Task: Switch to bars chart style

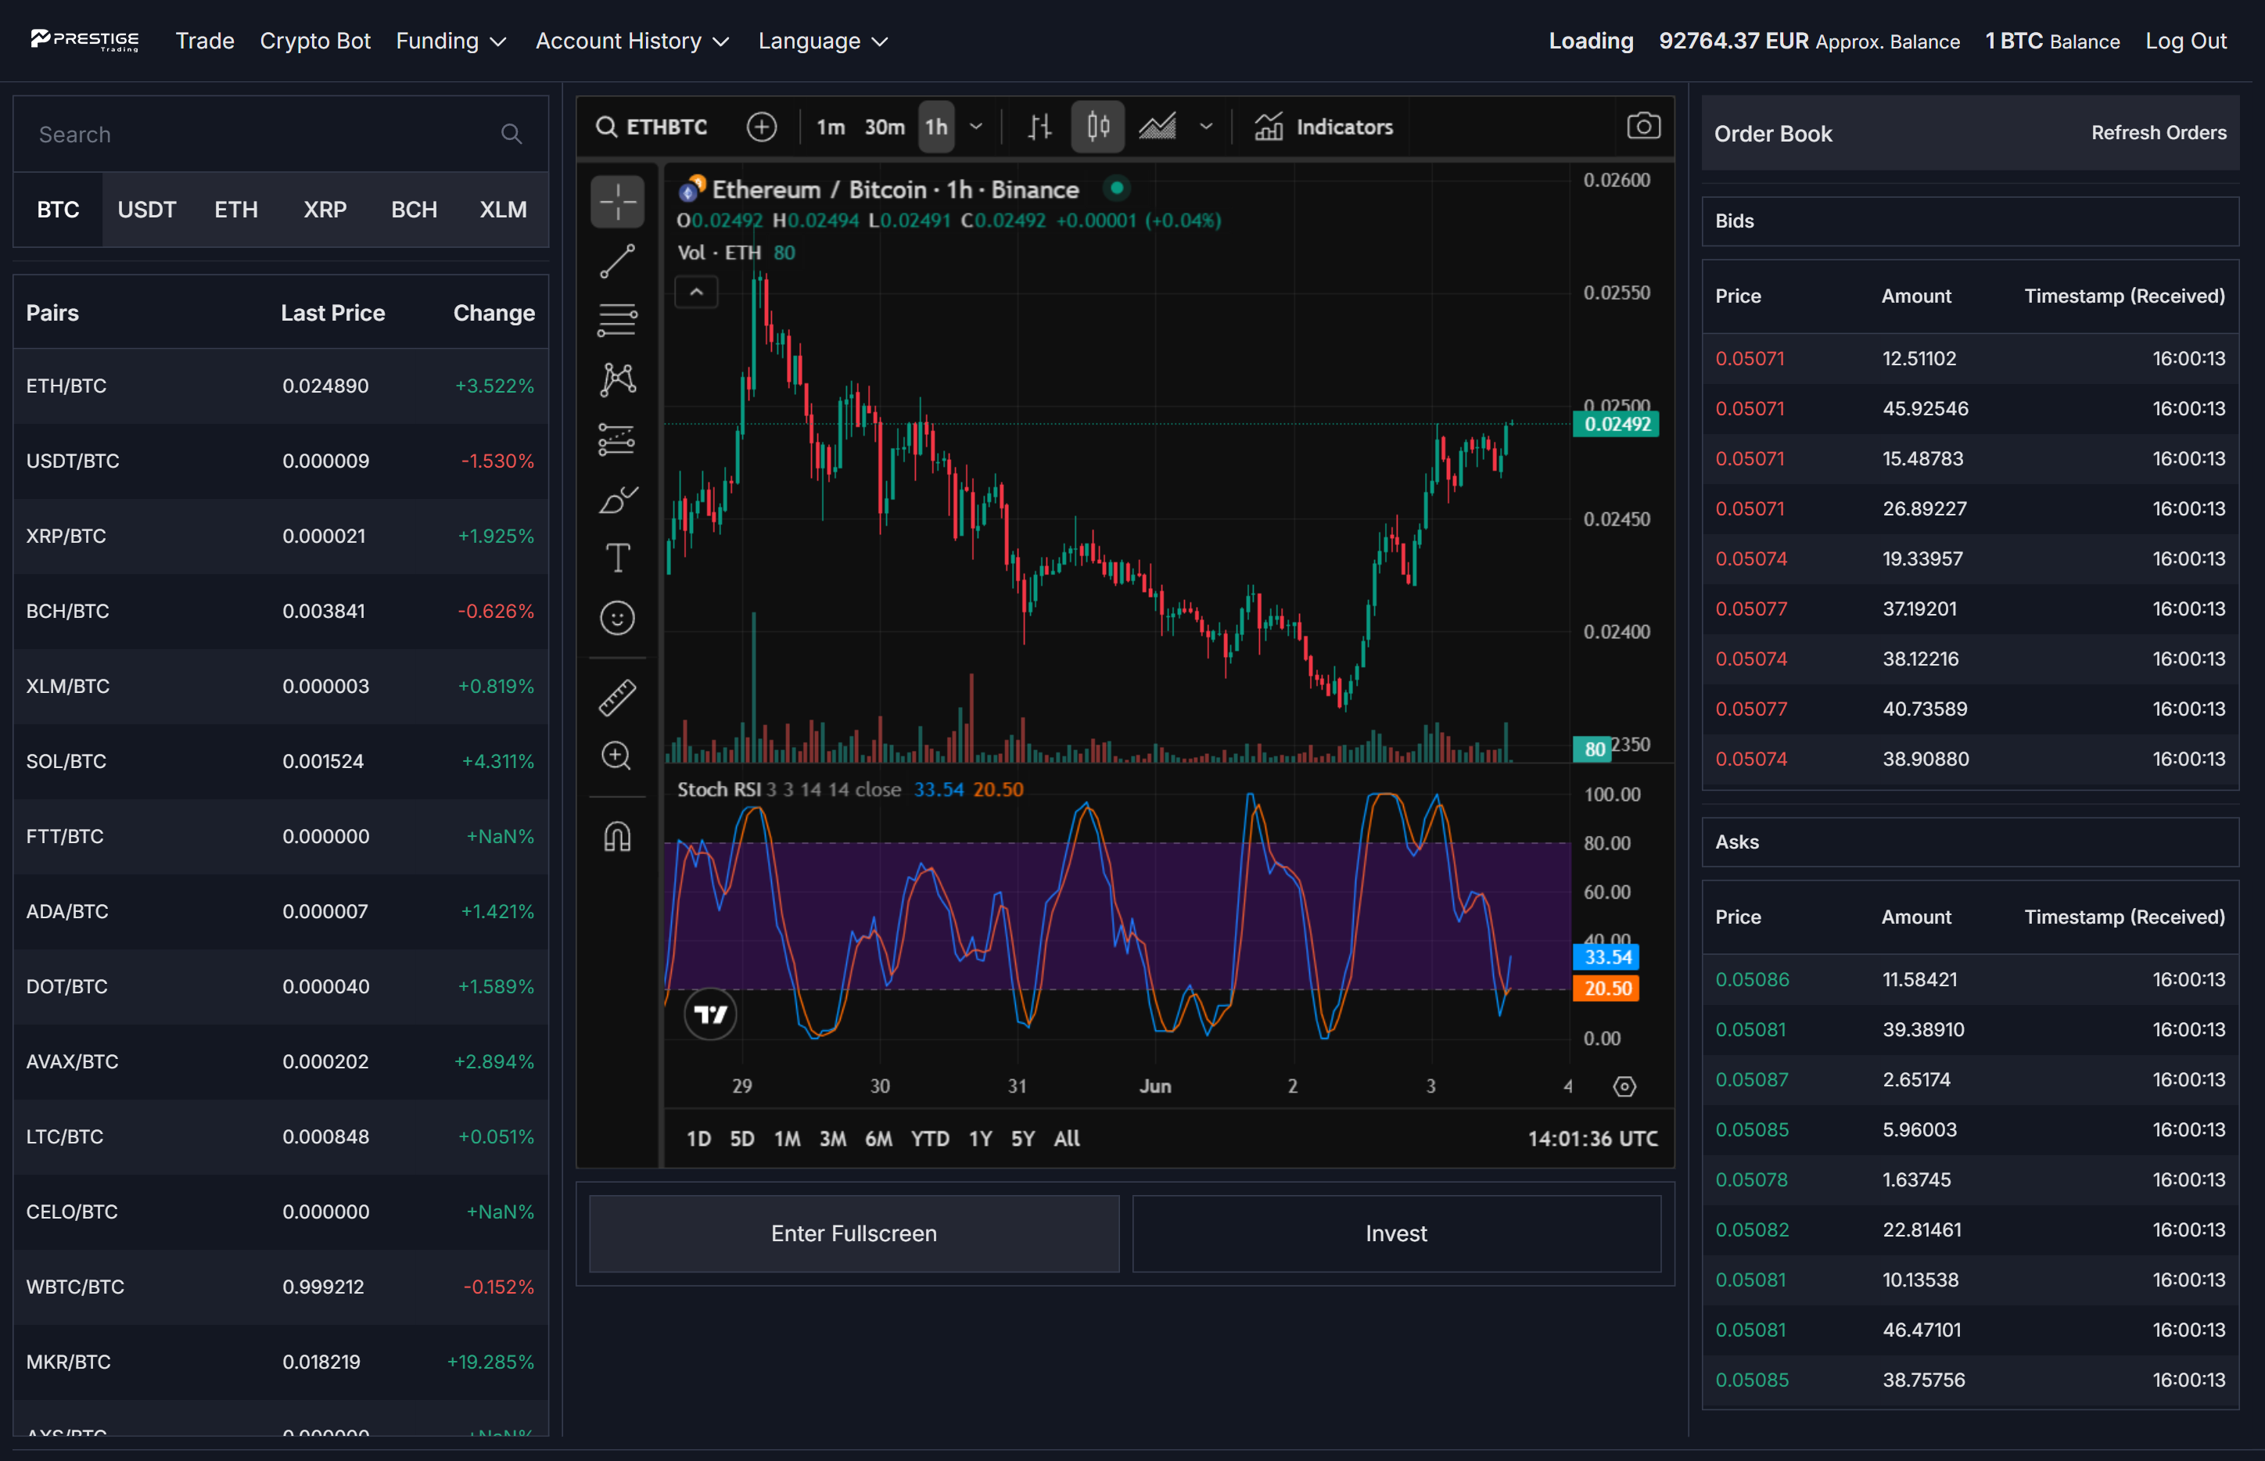Action: pyautogui.click(x=1039, y=126)
